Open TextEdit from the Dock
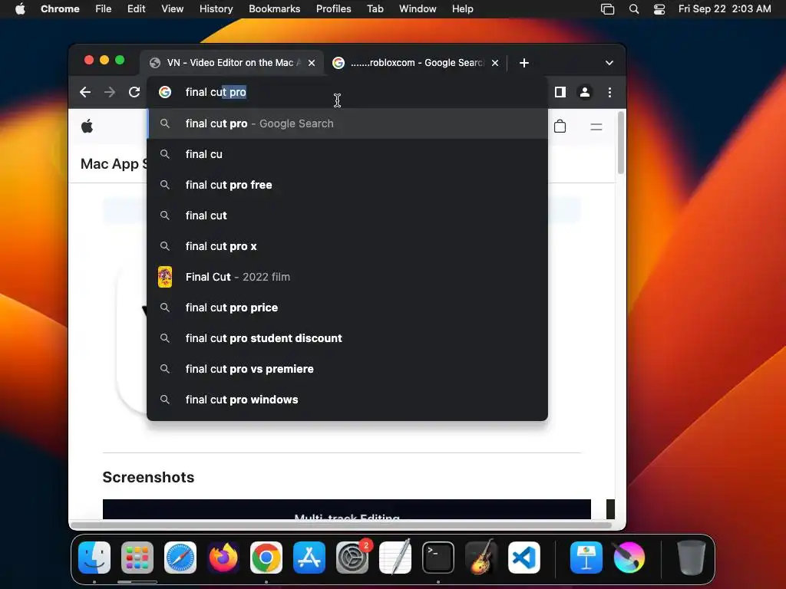Screen dimensions: 786x589 click(x=395, y=558)
